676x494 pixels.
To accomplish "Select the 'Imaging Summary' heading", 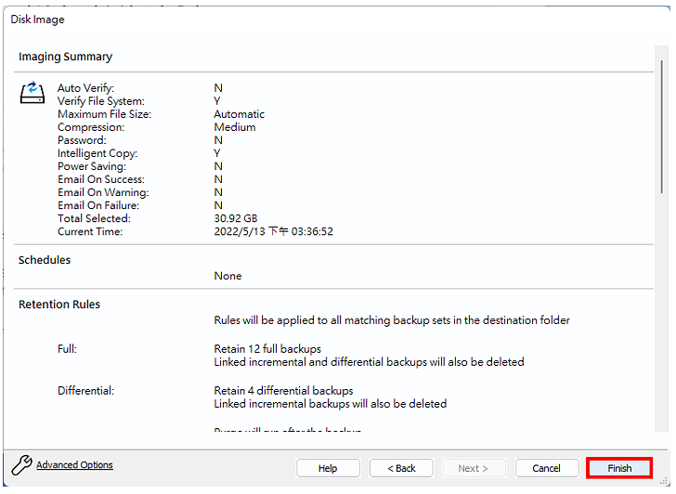I will click(66, 57).
